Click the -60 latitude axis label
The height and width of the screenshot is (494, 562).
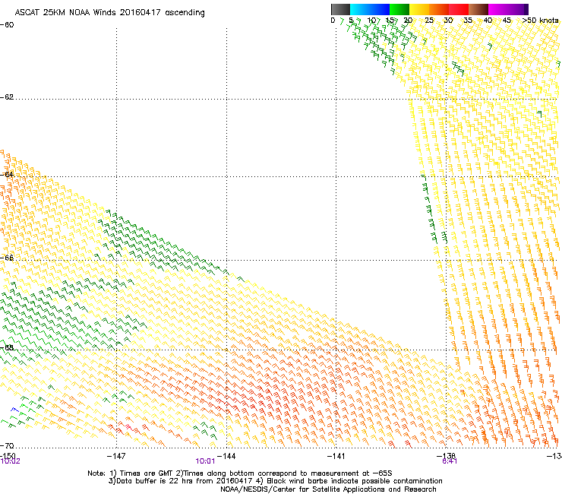(x=7, y=25)
